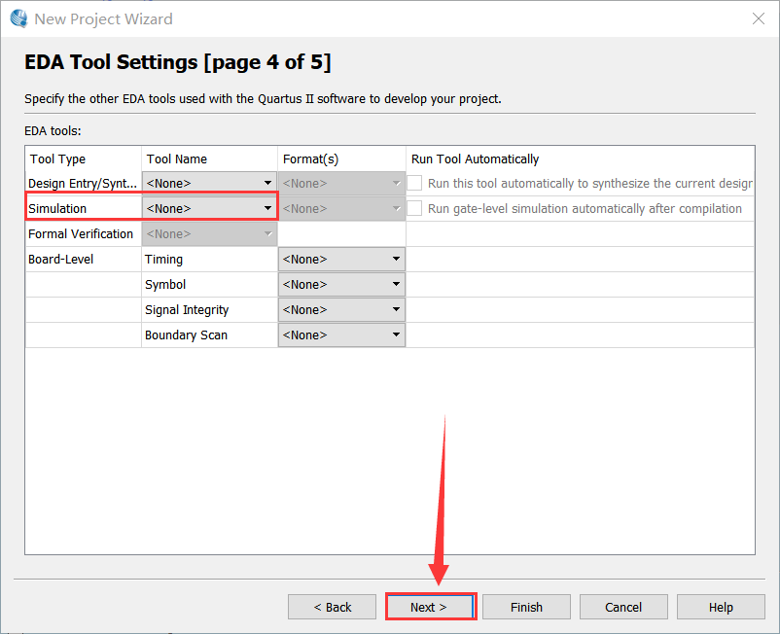Click the Quartus globe icon in title bar
This screenshot has width=780, height=634.
[18, 18]
